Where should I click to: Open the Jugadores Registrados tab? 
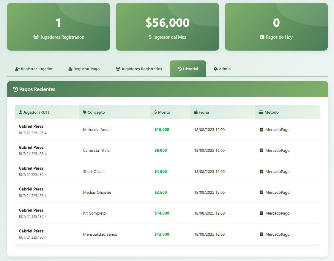tap(139, 69)
